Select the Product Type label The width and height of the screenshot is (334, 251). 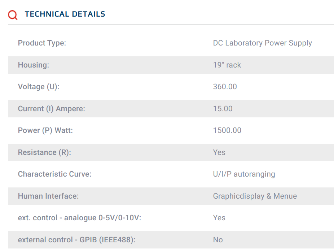pyautogui.click(x=42, y=43)
